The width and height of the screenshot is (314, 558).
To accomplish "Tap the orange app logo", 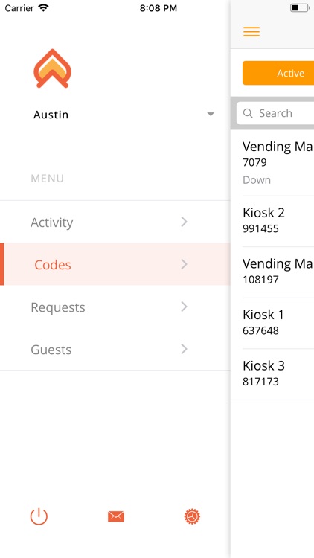I will (52, 68).
